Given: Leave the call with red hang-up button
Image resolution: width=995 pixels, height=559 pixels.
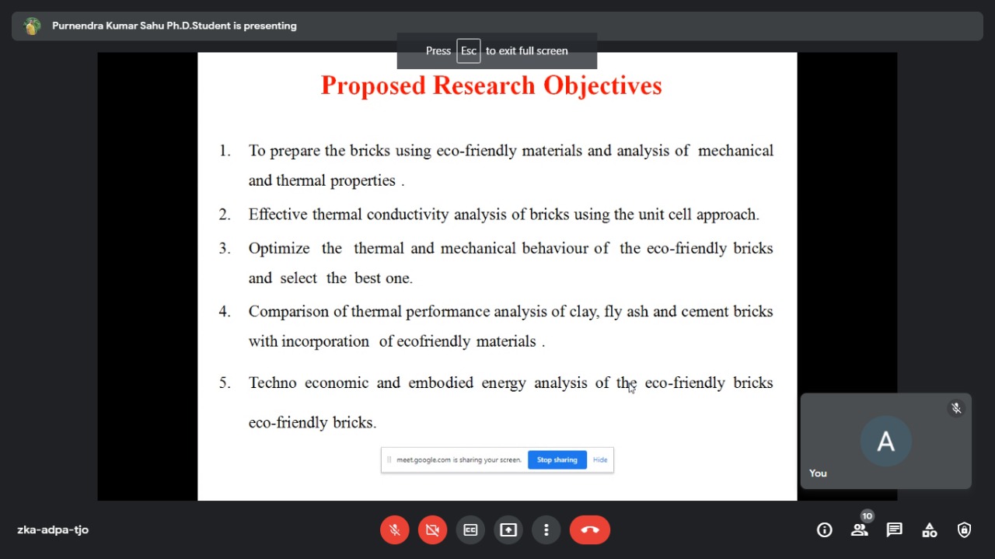Looking at the screenshot, I should 590,529.
